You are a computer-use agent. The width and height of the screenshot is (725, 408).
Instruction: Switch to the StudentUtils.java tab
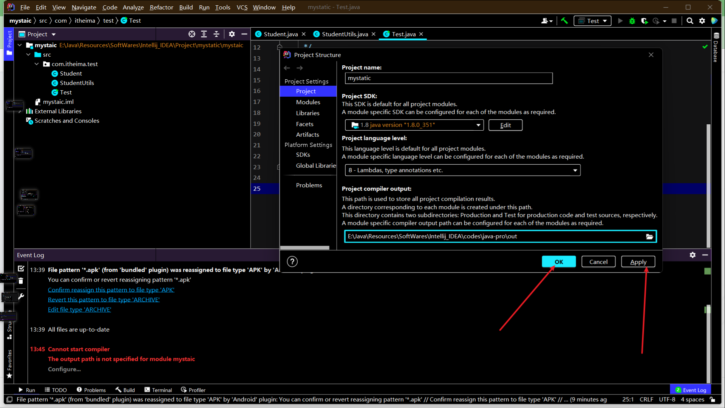(x=345, y=34)
